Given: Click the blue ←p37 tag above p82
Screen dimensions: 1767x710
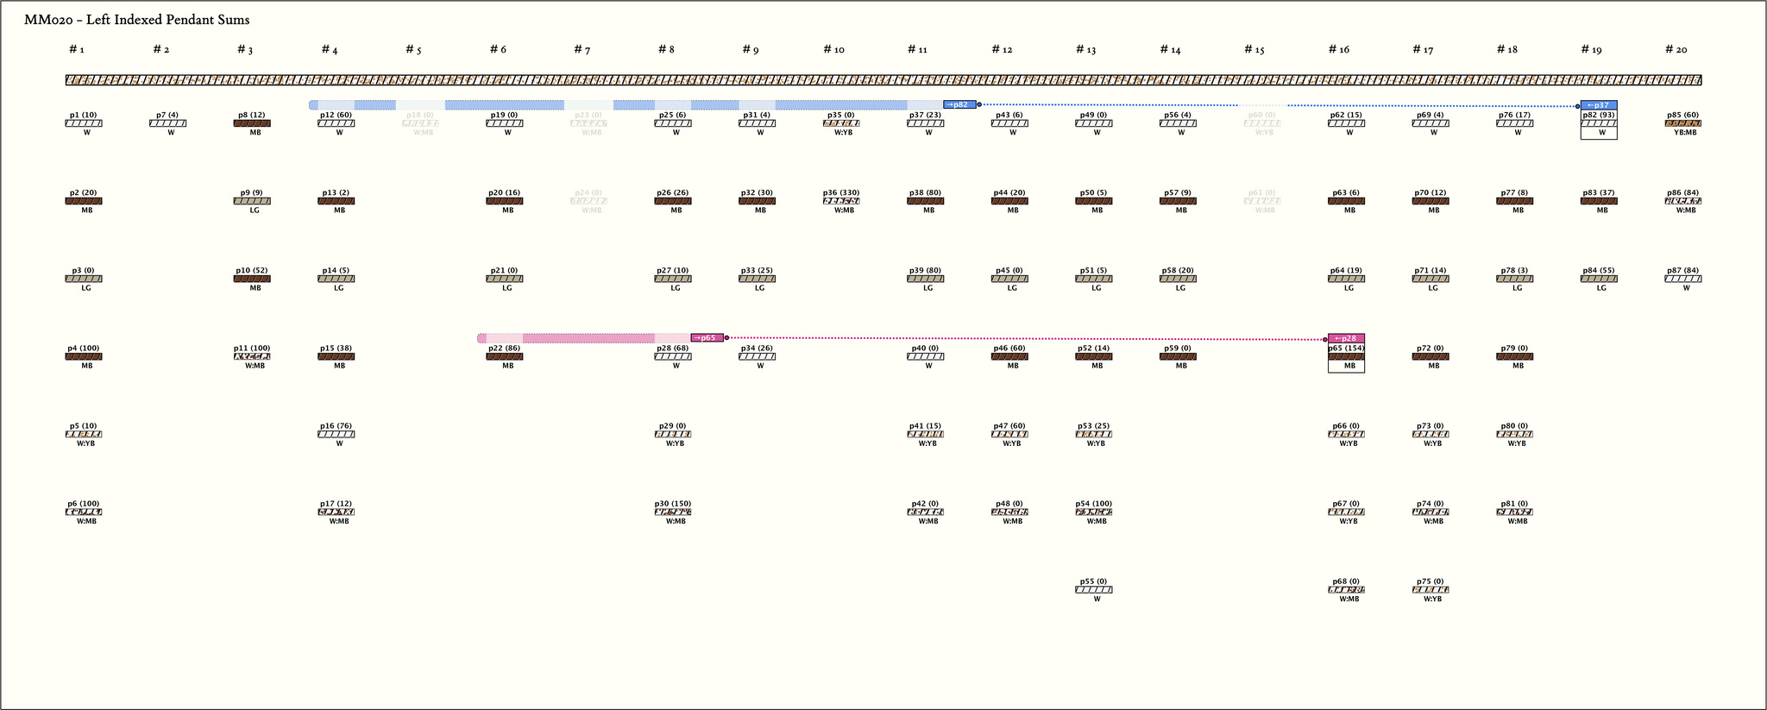Looking at the screenshot, I should click(1599, 105).
